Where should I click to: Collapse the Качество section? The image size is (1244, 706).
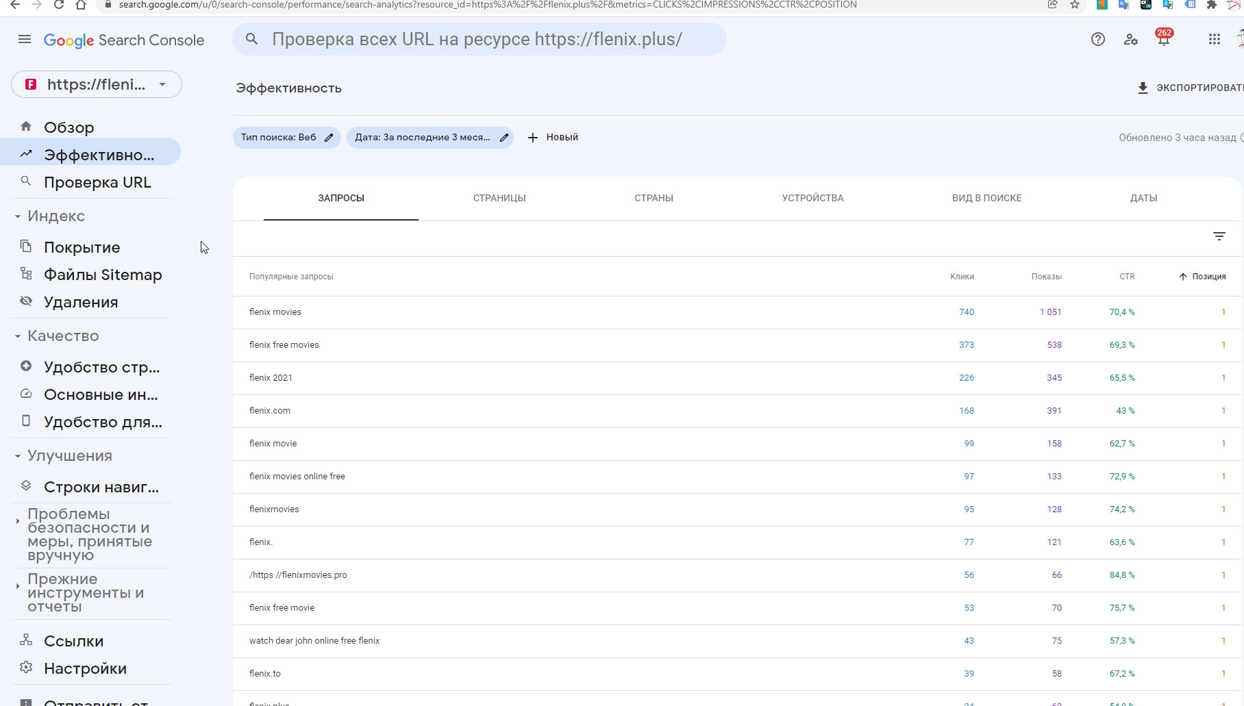[x=18, y=336]
